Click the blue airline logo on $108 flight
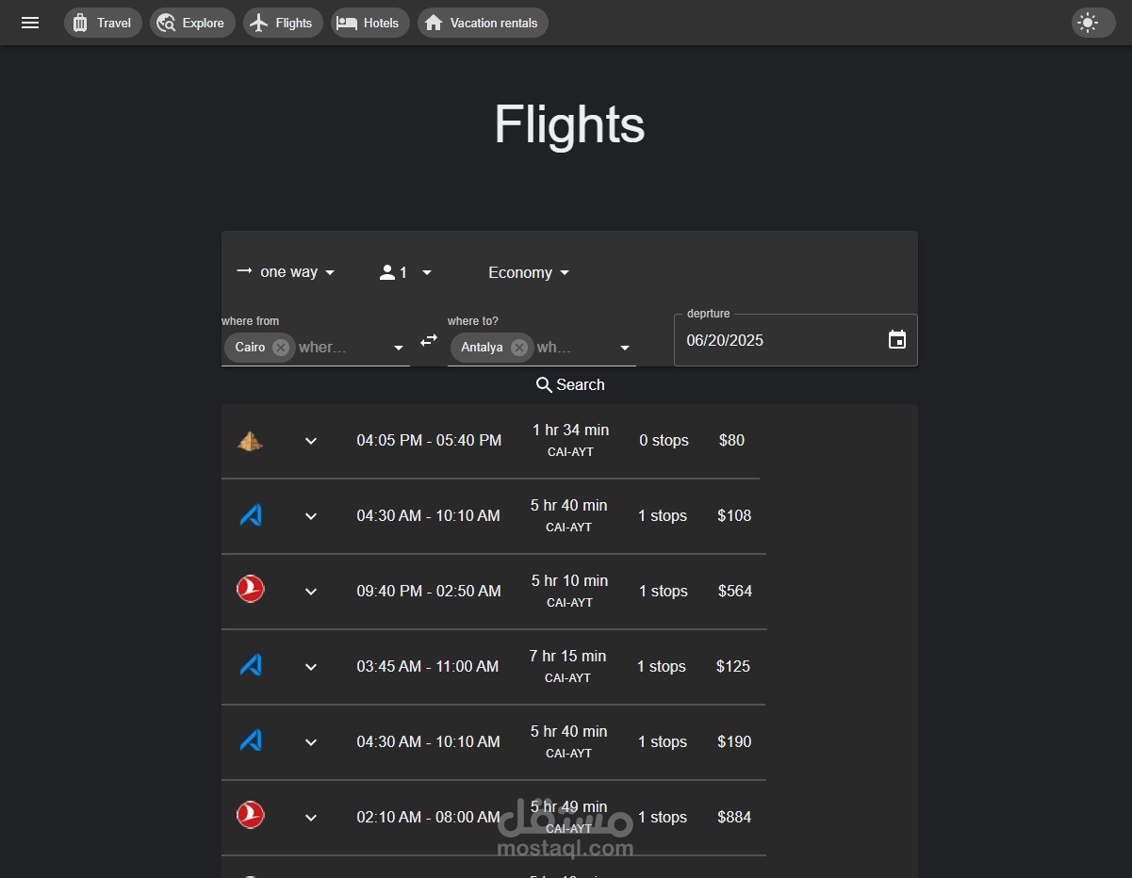 pos(250,515)
